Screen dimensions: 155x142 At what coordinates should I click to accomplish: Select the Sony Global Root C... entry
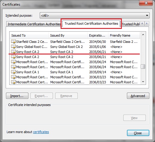32,47
